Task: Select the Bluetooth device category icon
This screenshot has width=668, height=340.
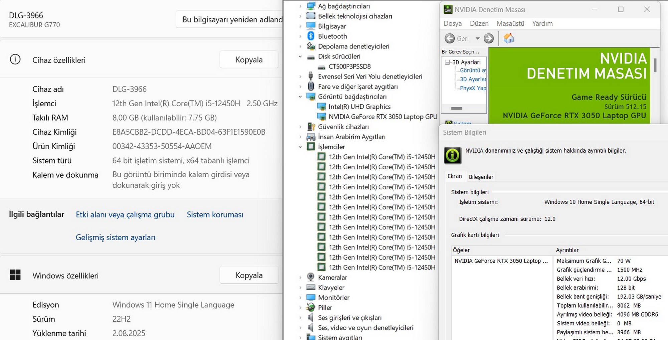Action: [311, 36]
